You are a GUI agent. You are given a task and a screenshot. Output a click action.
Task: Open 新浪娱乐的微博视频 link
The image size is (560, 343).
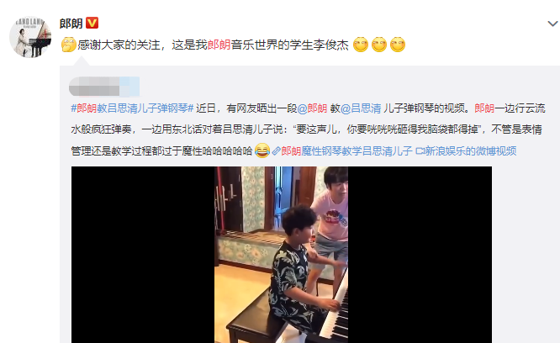(471, 151)
